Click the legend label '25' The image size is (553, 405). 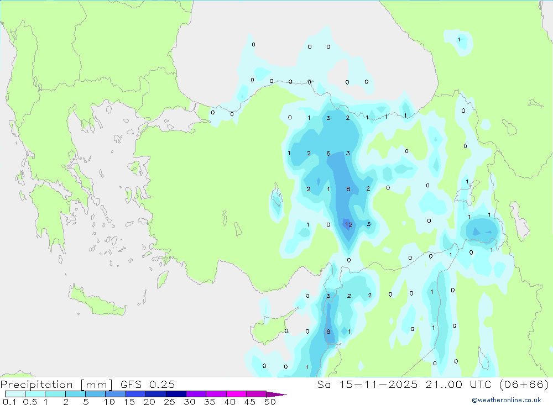pos(170,402)
